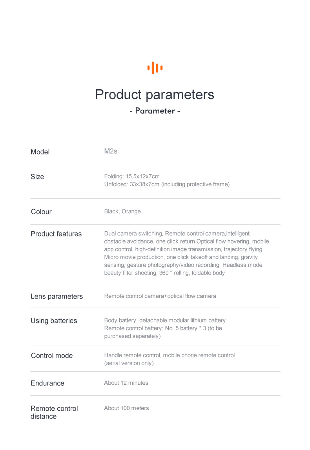Image resolution: width=310 pixels, height=450 pixels.
Task: Select the Product features label
Action: [56, 234]
